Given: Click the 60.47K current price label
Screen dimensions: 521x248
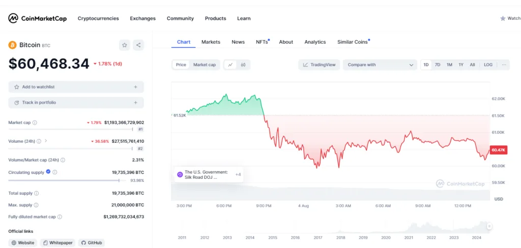Looking at the screenshot, I should [x=499, y=150].
